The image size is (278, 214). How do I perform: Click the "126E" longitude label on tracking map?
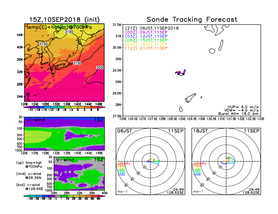123,119
